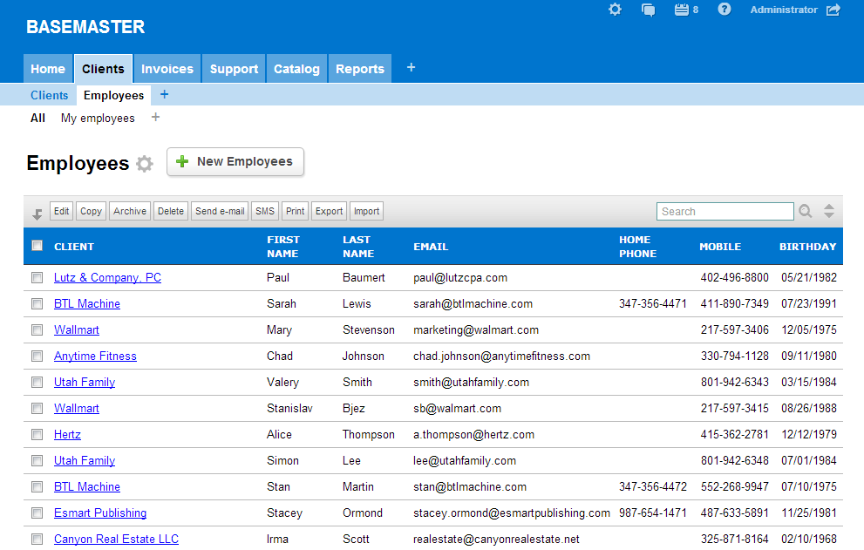Open Canyon Real Estate LLC link
This screenshot has height=550, width=864.
click(116, 539)
